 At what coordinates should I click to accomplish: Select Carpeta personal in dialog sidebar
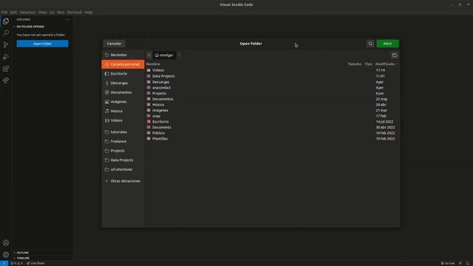123,64
